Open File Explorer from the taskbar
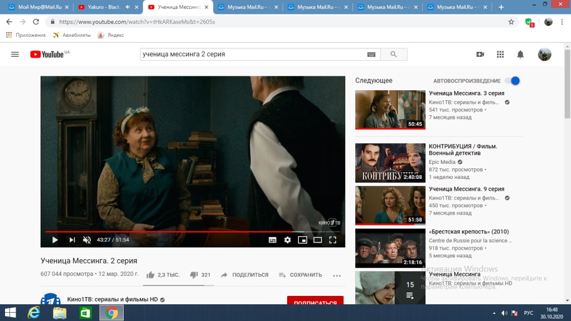 [60, 313]
